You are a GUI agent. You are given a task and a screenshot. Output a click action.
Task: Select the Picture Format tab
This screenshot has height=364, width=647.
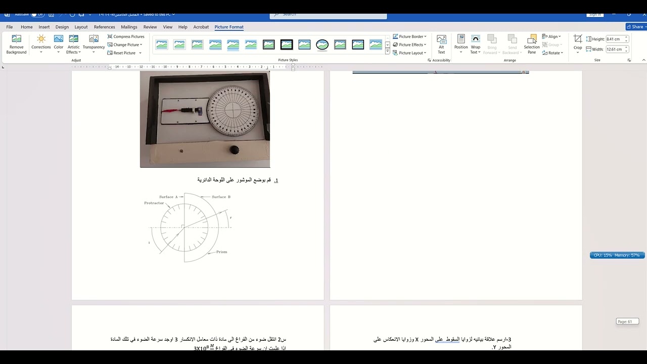[x=229, y=27]
